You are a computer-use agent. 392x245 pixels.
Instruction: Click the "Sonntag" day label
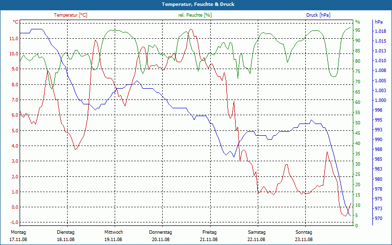(304, 232)
